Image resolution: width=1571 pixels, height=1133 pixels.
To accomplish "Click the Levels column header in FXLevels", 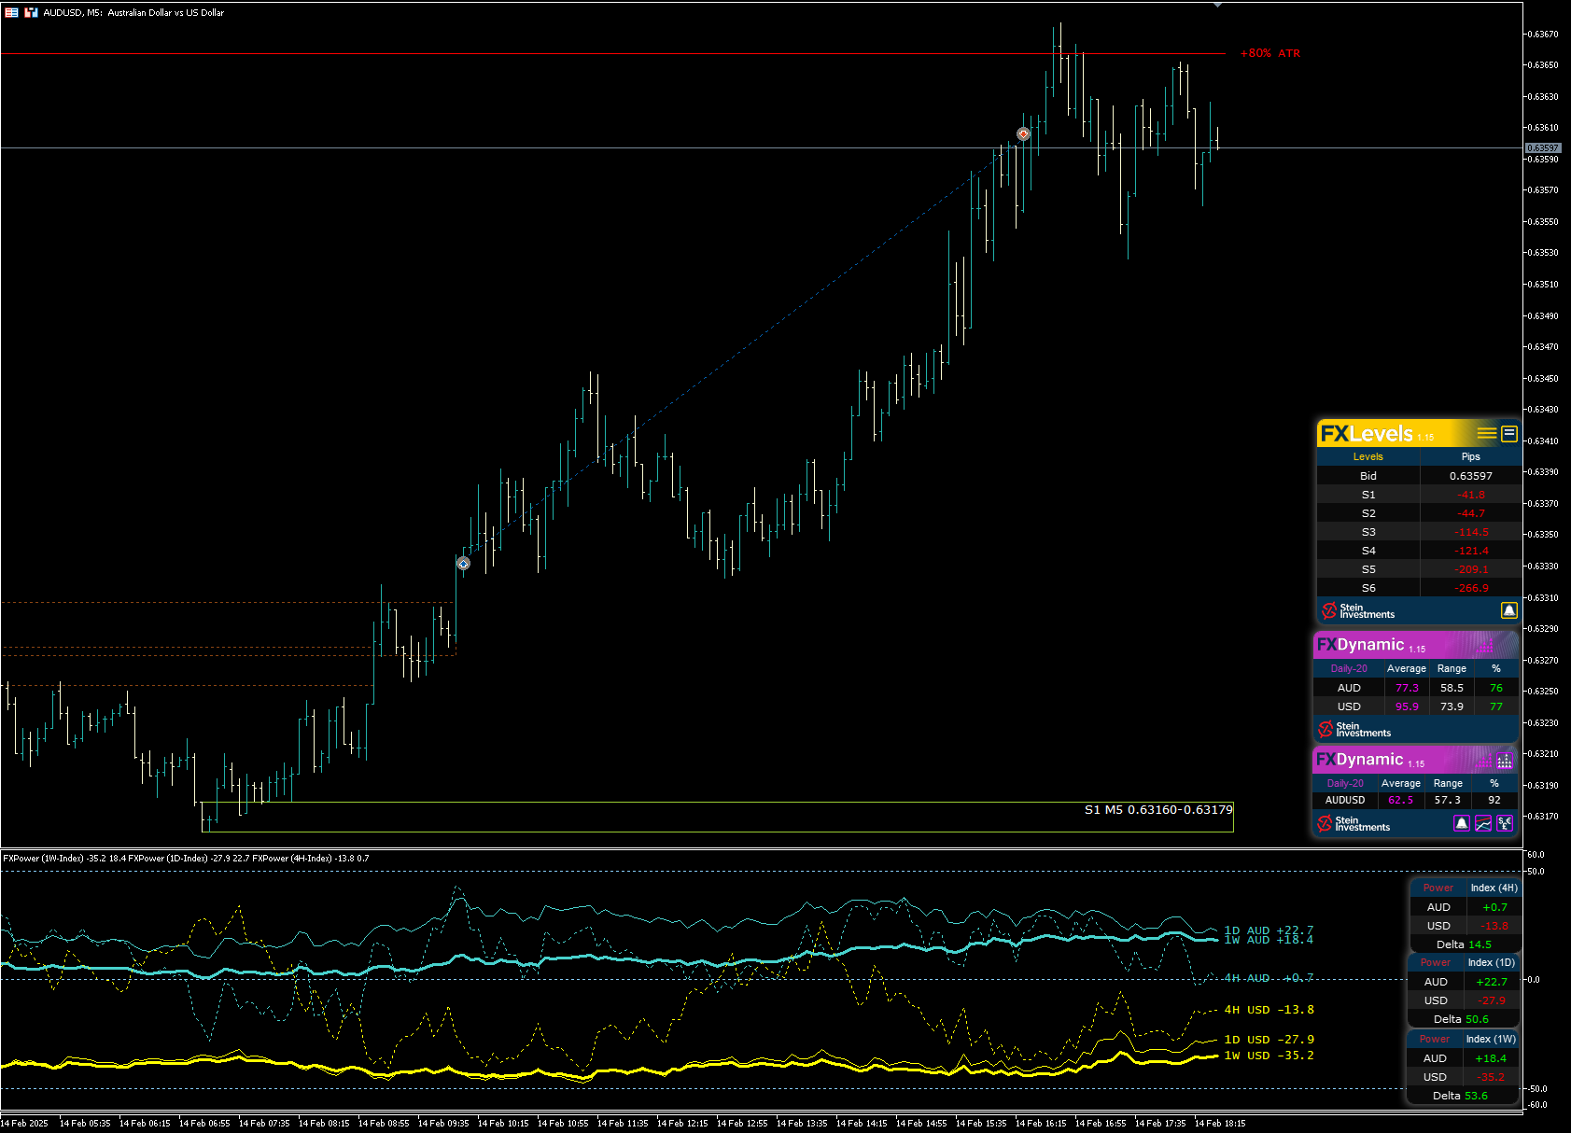I will 1368,456.
